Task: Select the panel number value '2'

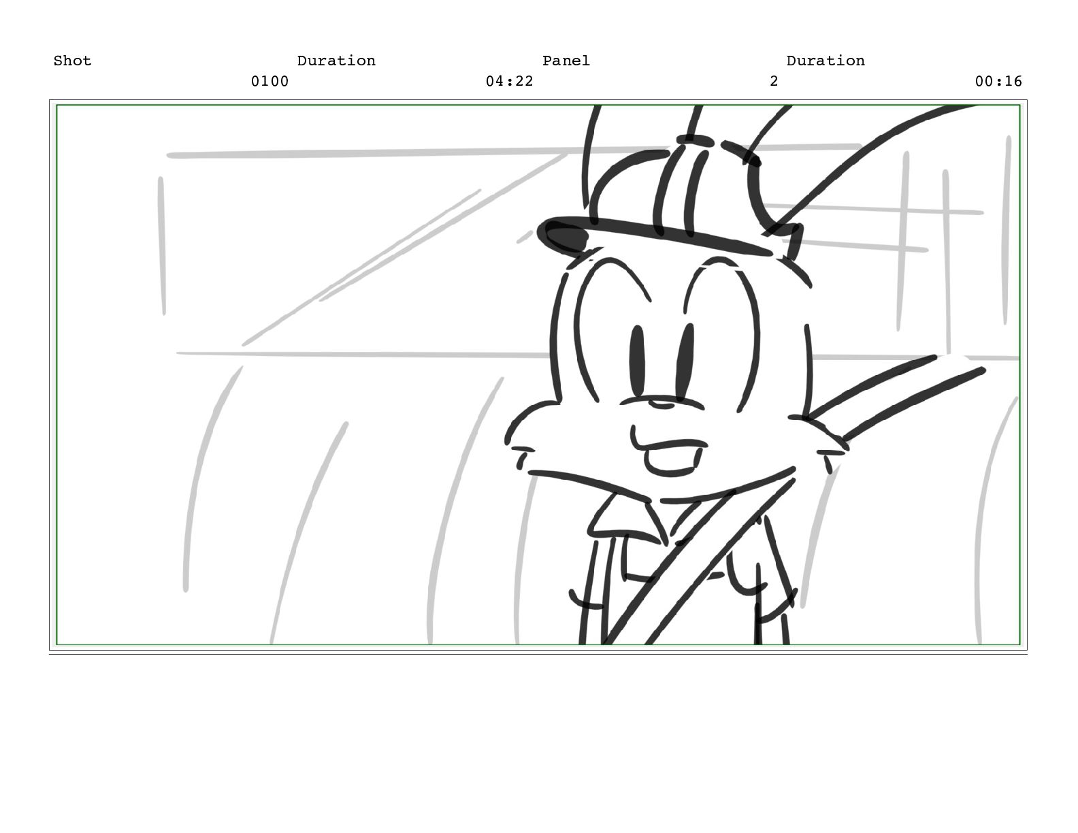Action: pos(774,81)
